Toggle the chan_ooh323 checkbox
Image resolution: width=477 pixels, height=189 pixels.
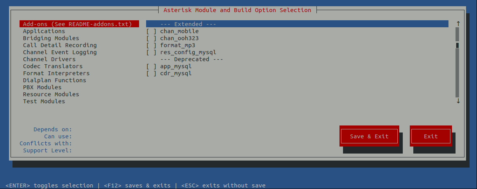coord(152,38)
